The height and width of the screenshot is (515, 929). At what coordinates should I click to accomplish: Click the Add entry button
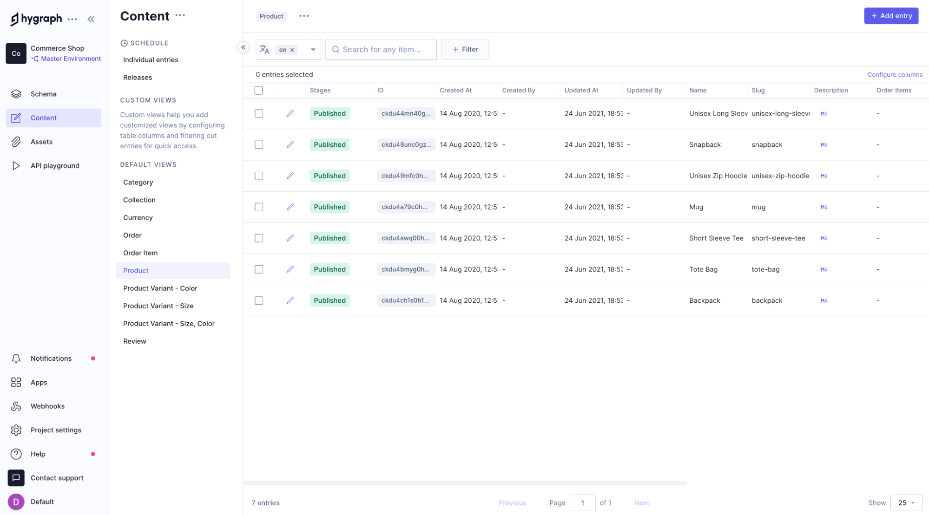[x=891, y=15]
